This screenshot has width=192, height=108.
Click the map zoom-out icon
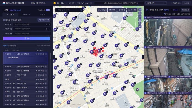click(x=140, y=13)
